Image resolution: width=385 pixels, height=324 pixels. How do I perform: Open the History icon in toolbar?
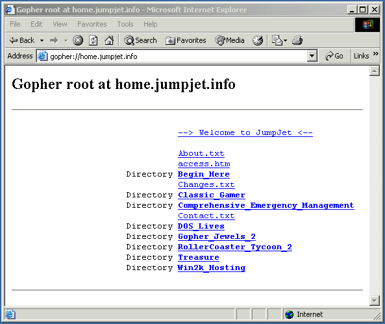click(258, 40)
